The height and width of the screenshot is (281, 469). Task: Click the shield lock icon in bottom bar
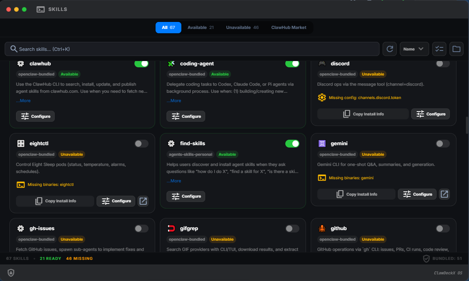tap(11, 273)
